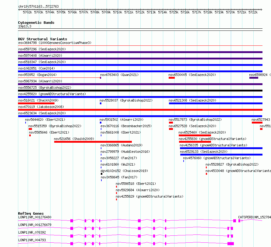Click nsv4255829 (gnomADStructuralVariants) label
This screenshot has height=247, width=271.
coord(150,196)
